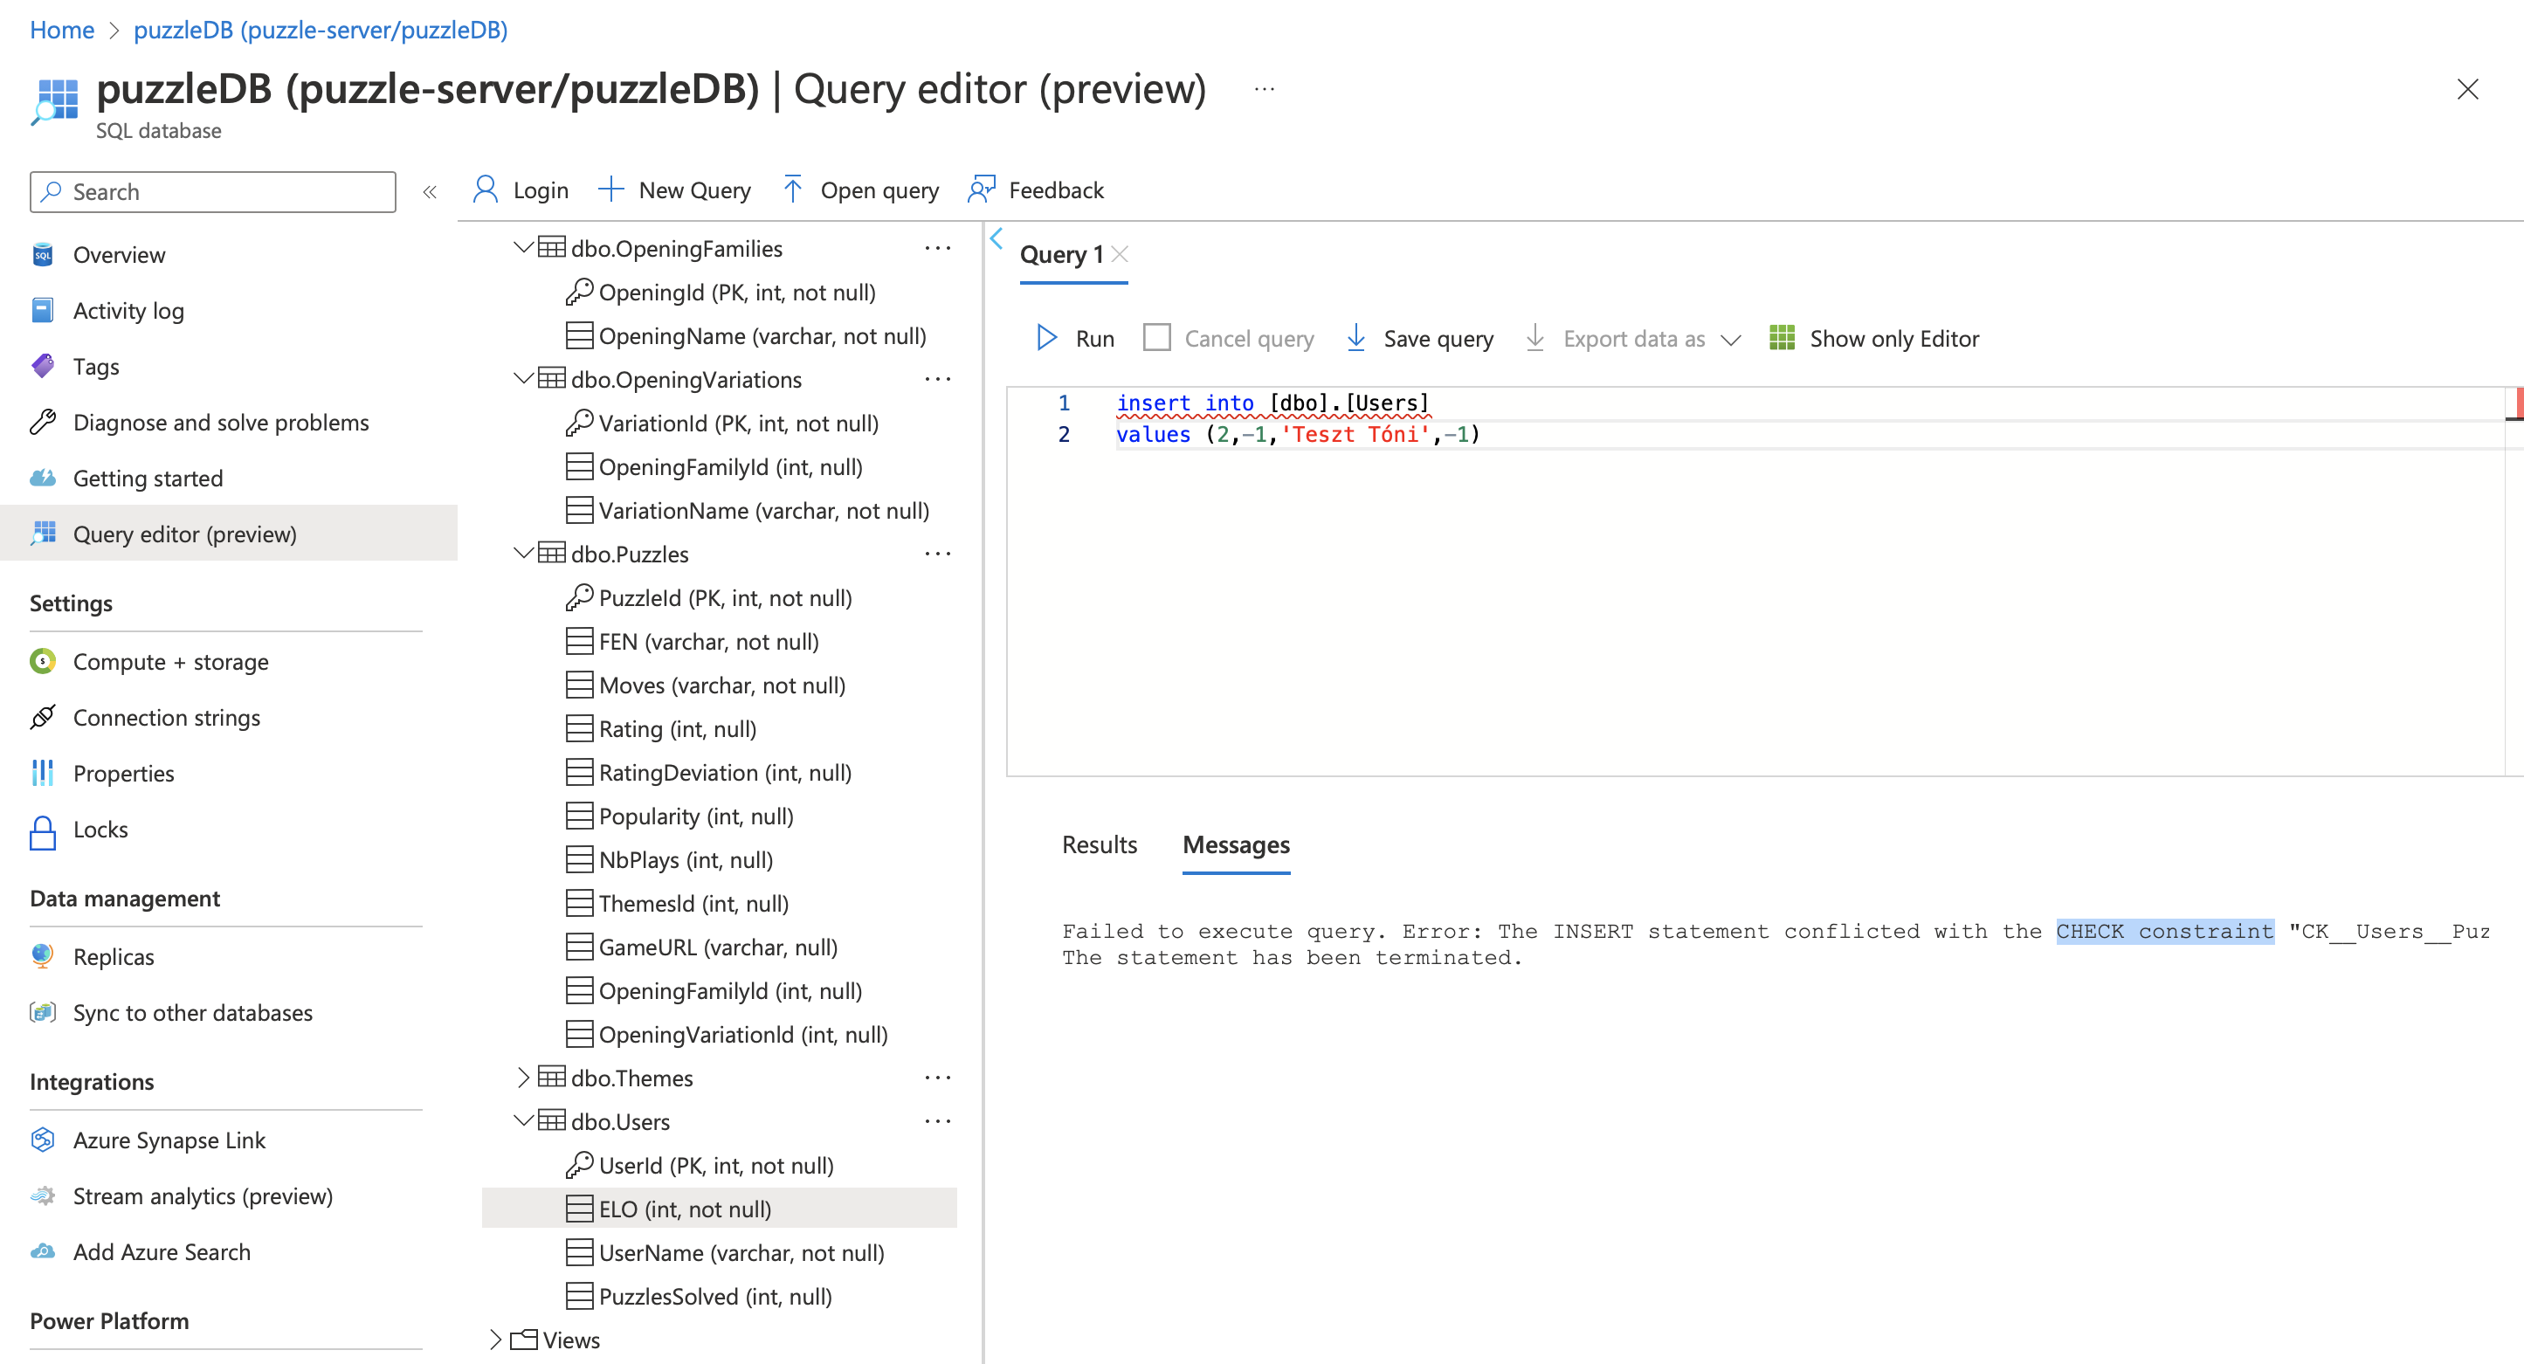2524x1364 pixels.
Task: Select the Query 1 tab
Action: 1061,255
